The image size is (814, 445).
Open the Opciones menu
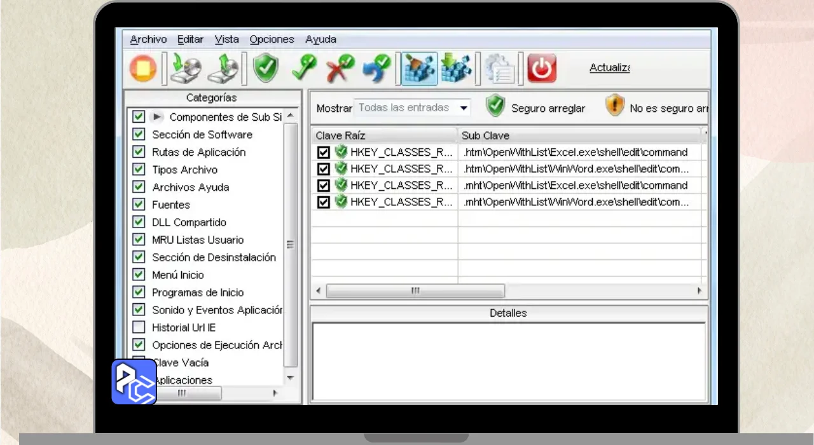(x=272, y=39)
